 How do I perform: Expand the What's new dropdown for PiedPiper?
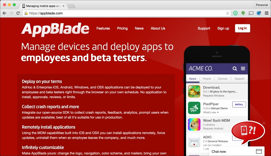click(211, 113)
